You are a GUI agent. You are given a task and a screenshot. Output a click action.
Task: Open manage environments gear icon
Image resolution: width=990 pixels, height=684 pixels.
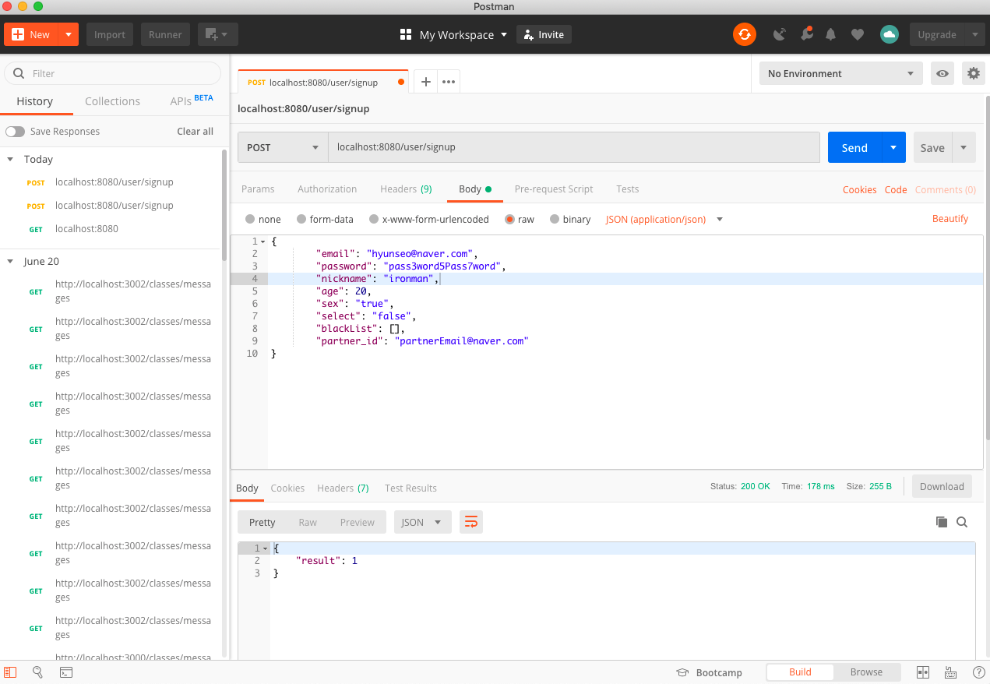pyautogui.click(x=973, y=73)
